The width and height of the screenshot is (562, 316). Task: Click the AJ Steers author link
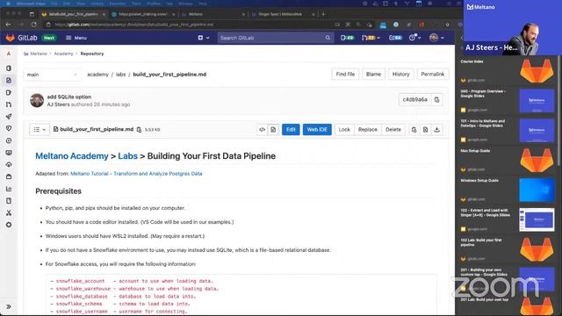pyautogui.click(x=59, y=104)
